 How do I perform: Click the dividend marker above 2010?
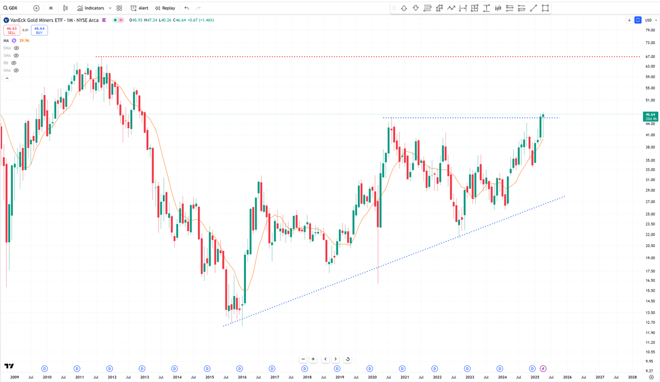tap(45, 368)
